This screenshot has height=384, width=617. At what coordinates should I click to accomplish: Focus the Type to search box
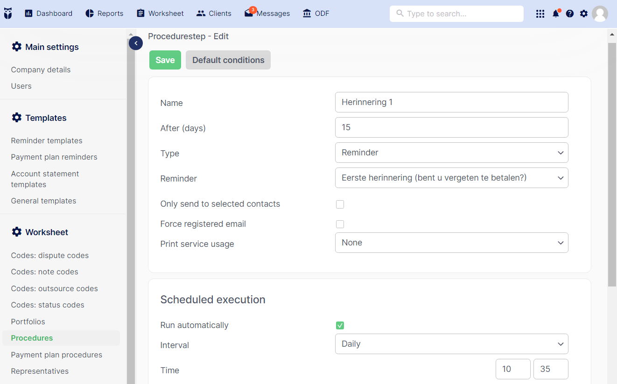(x=456, y=14)
